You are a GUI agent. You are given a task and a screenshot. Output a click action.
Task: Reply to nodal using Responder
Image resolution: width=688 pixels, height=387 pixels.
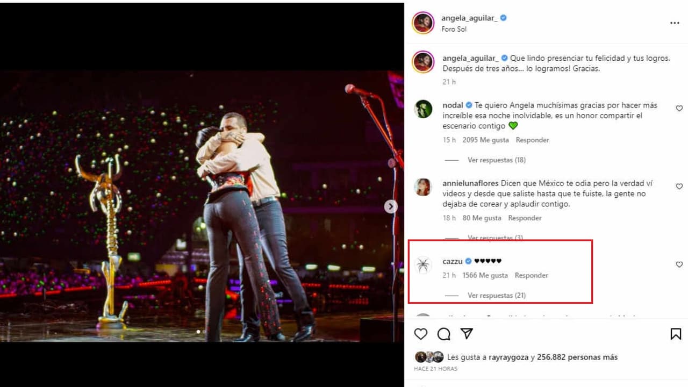[532, 140]
